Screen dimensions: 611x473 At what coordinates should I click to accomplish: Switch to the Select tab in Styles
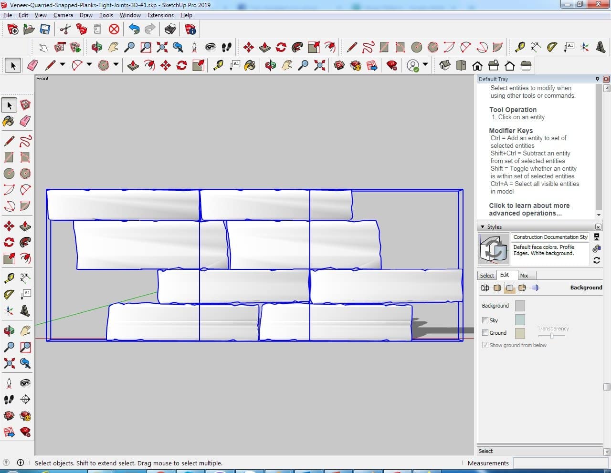(x=487, y=276)
